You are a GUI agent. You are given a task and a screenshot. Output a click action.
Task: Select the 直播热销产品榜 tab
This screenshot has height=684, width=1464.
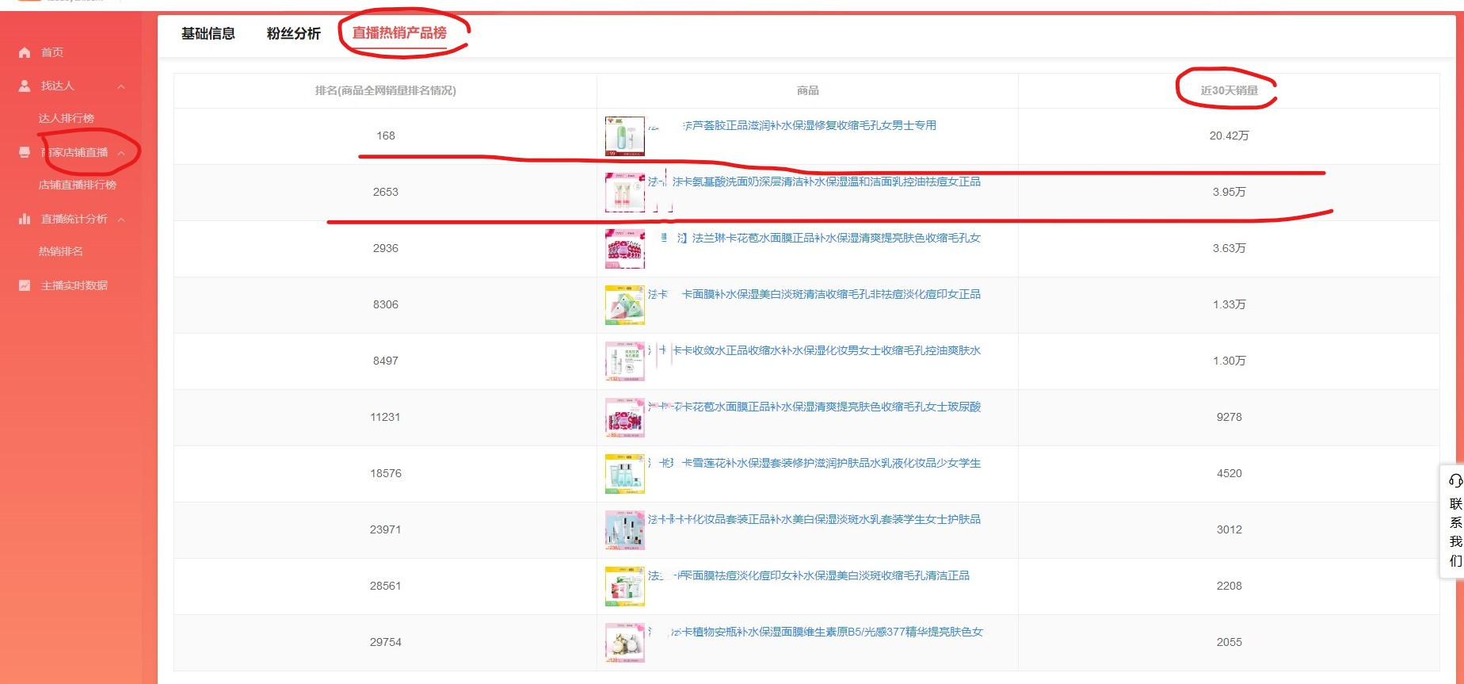point(399,33)
